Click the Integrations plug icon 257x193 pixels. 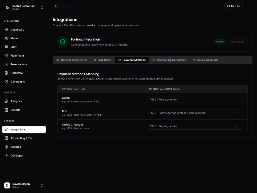tap(6, 129)
